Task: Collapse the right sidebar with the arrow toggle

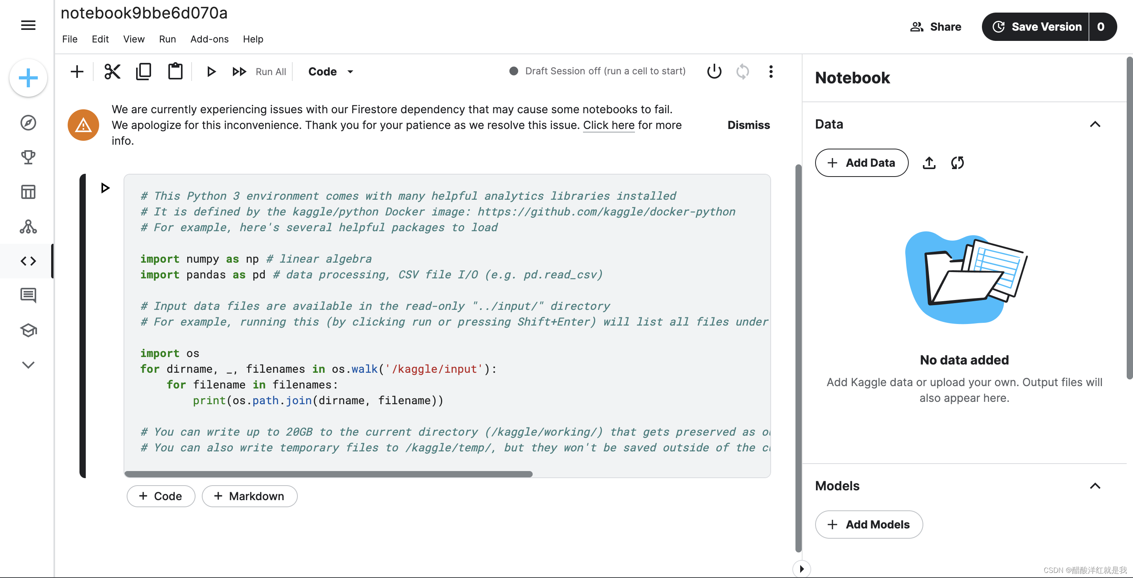Action: click(x=801, y=569)
